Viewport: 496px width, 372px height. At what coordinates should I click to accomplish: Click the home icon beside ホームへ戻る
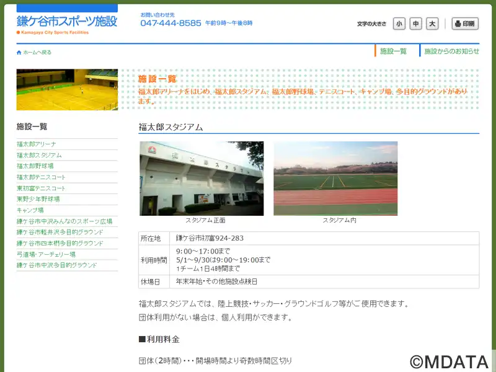coord(19,53)
